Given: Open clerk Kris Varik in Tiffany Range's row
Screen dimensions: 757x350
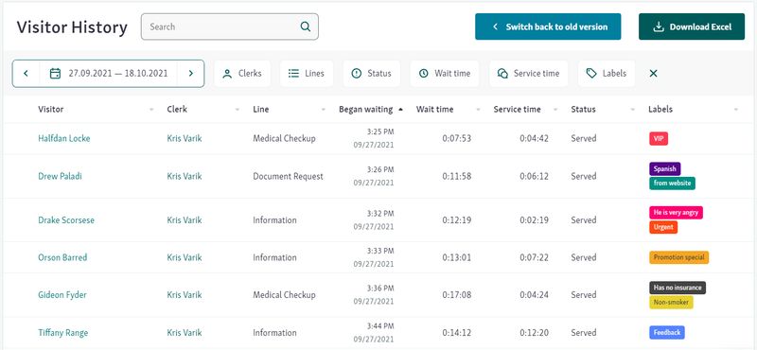Looking at the screenshot, I should point(185,333).
